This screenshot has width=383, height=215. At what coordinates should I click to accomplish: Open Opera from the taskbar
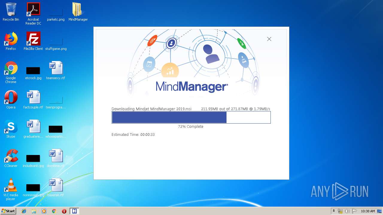coord(64,211)
